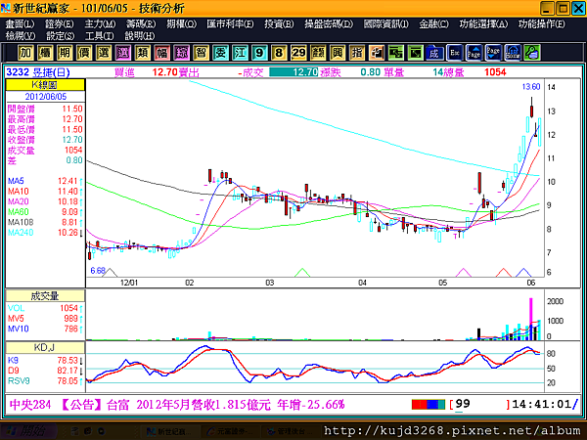Click the Page Down toolbar icon
The image size is (587, 440).
tap(493, 53)
